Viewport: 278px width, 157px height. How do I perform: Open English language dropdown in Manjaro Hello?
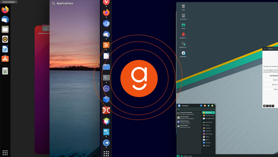(273, 49)
